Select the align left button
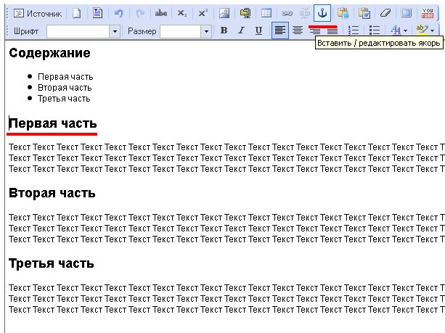Screen dimensions: 445x333 [x=279, y=30]
